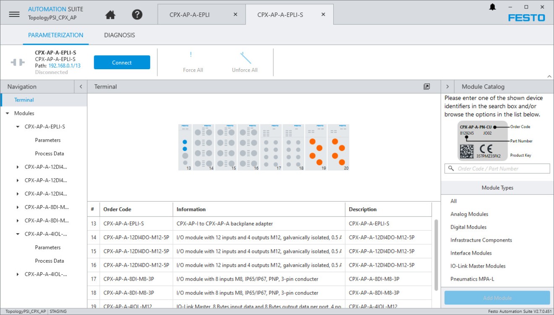The width and height of the screenshot is (554, 315).
Task: Click the Information column header
Action: coord(259,209)
